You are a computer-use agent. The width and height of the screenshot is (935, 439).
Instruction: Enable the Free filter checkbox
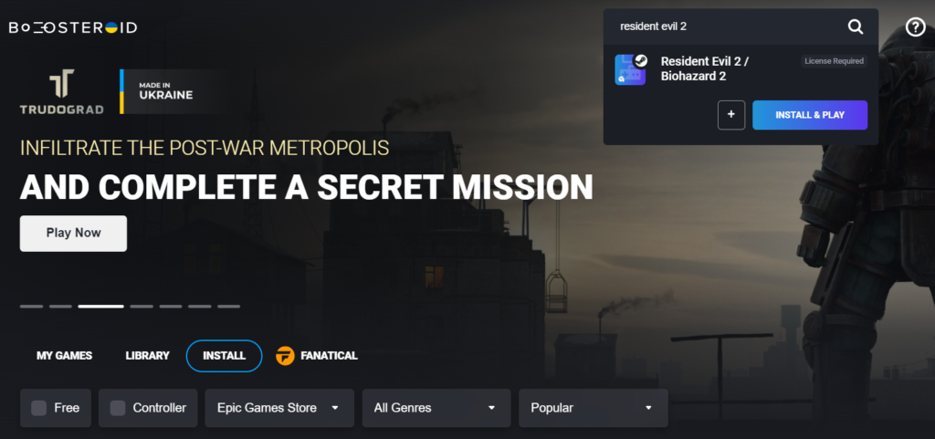[x=38, y=408]
